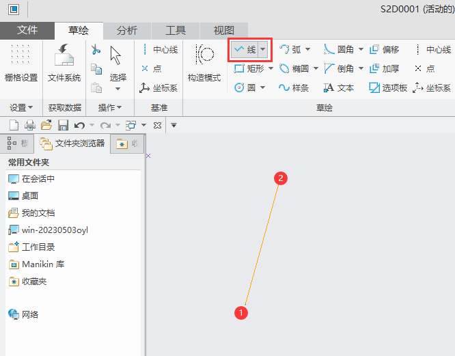Open the 设置 group dropdown
Image resolution: width=455 pixels, height=356 pixels.
(21, 108)
